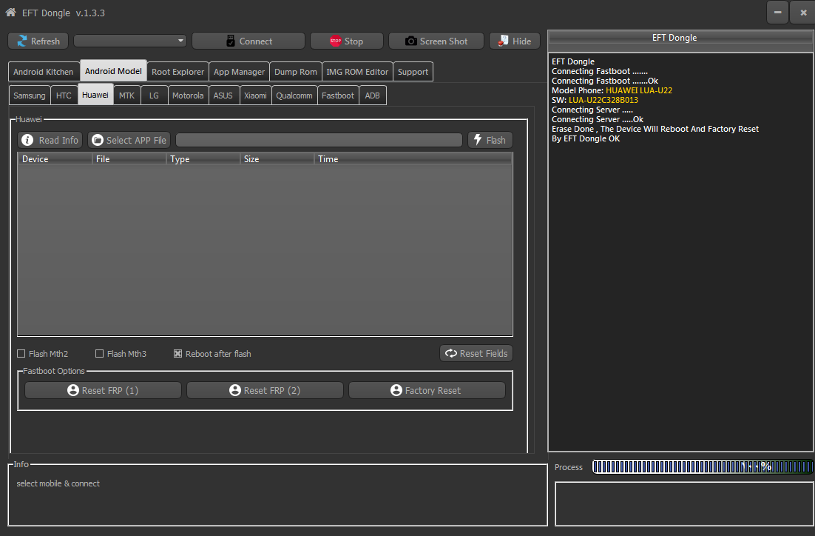Select the Qualcomm tab
The height and width of the screenshot is (536, 815).
click(294, 96)
